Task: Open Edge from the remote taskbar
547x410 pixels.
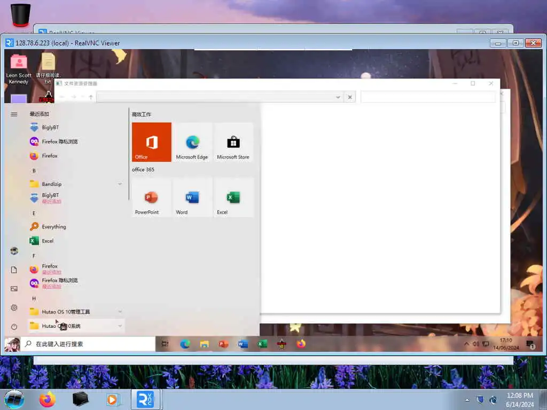Action: click(185, 344)
